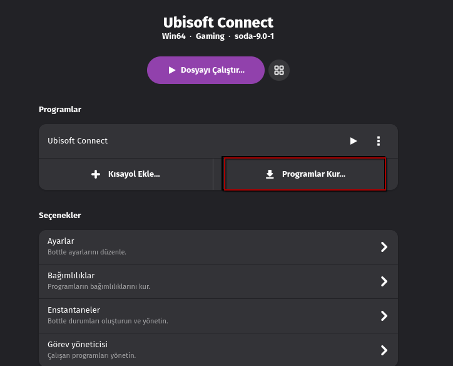The image size is (453, 366).
Task: Open three-dot menu for Ubisoft Connect
Action: [379, 141]
